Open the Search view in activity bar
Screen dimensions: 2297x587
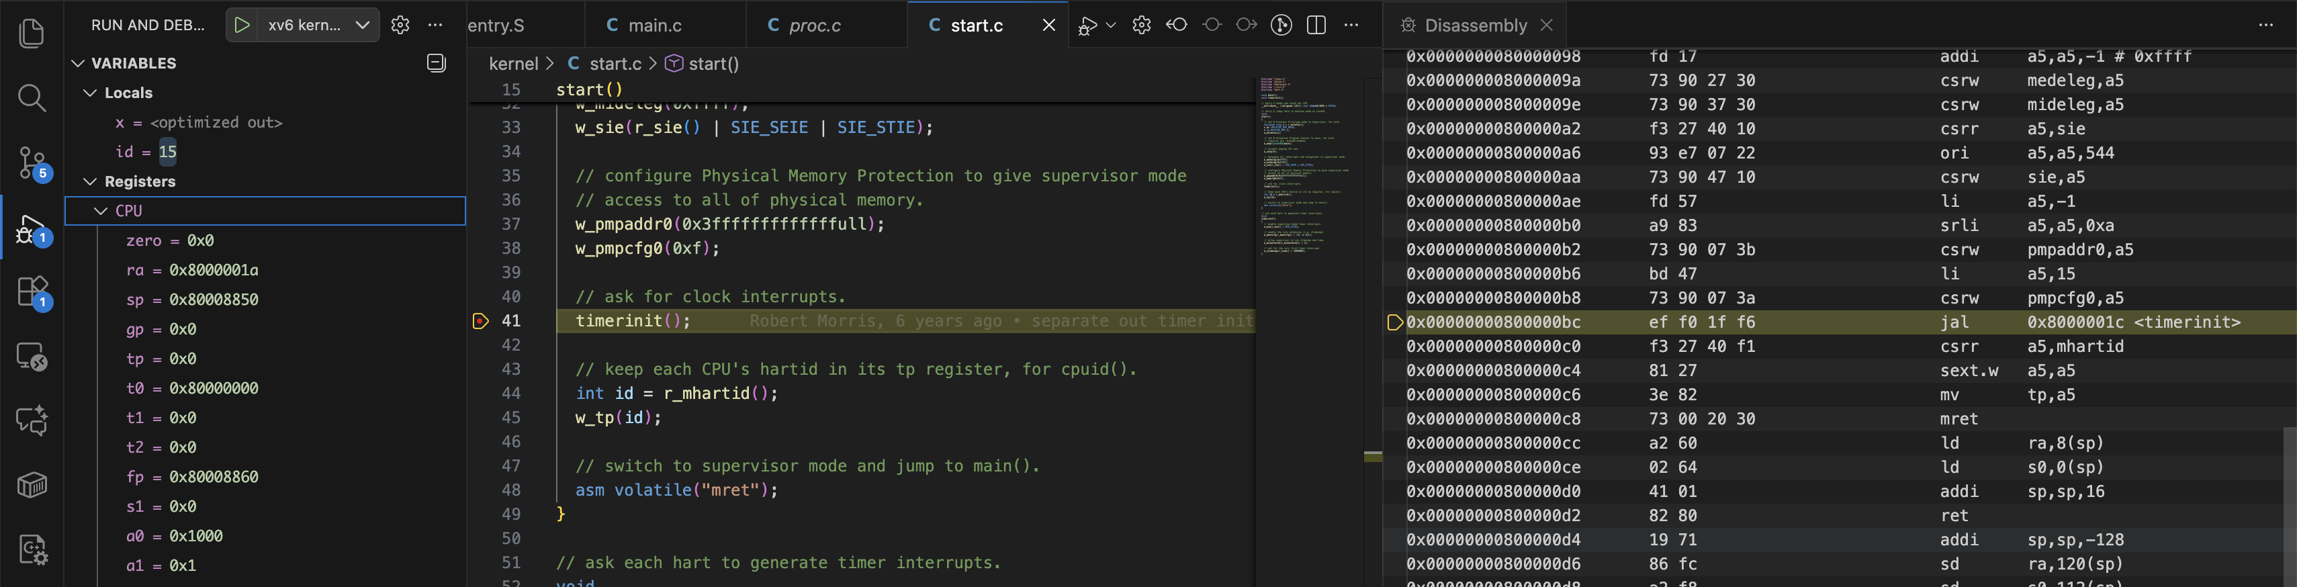point(32,97)
